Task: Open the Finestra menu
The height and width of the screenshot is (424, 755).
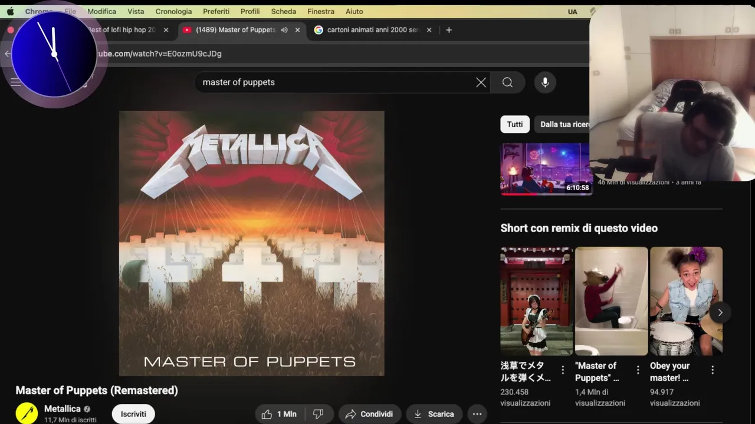Action: [321, 11]
